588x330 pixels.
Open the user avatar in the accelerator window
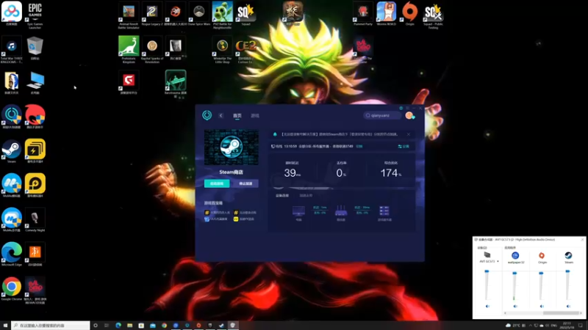pos(409,116)
